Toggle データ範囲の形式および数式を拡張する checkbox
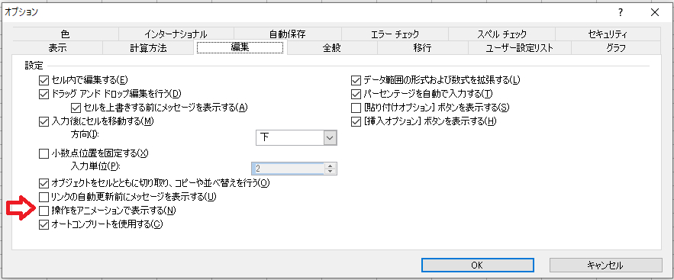 356,80
